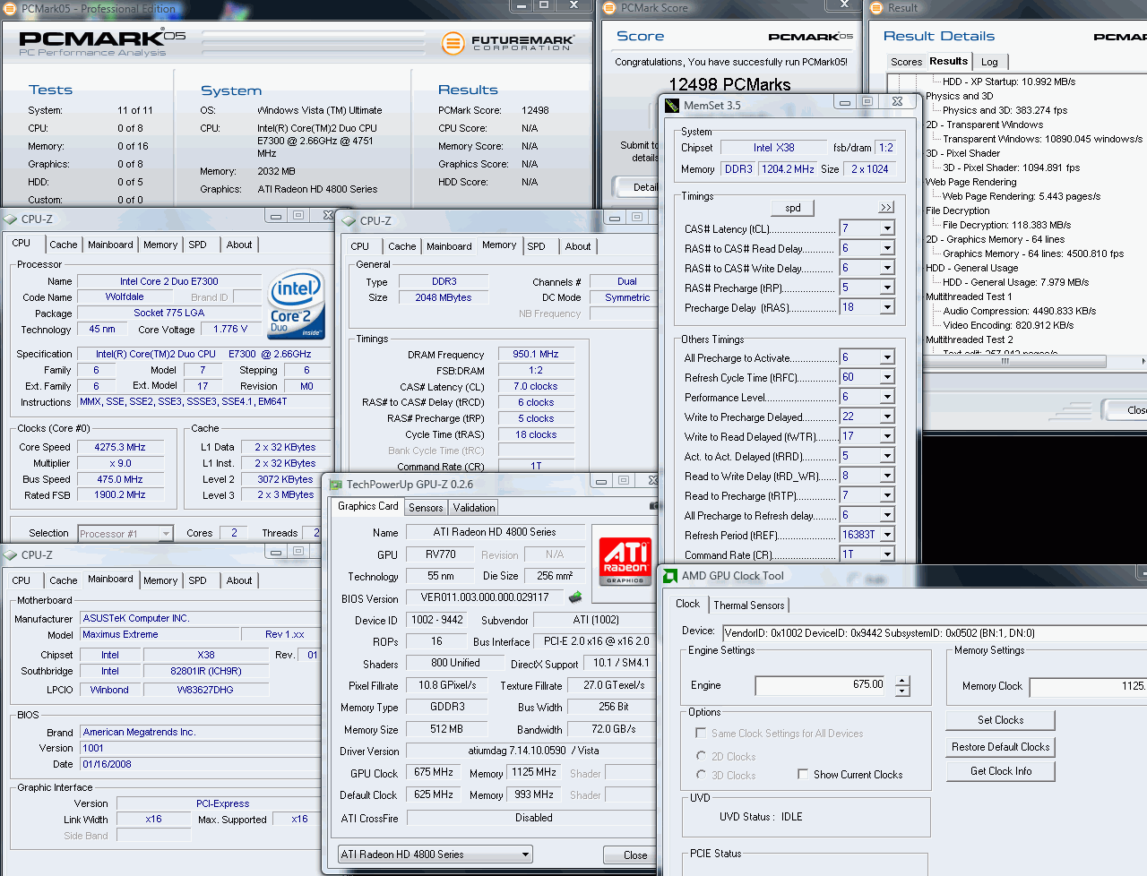
Task: Open SPD tab in Memory CPU-Z window
Action: pyautogui.click(x=536, y=246)
